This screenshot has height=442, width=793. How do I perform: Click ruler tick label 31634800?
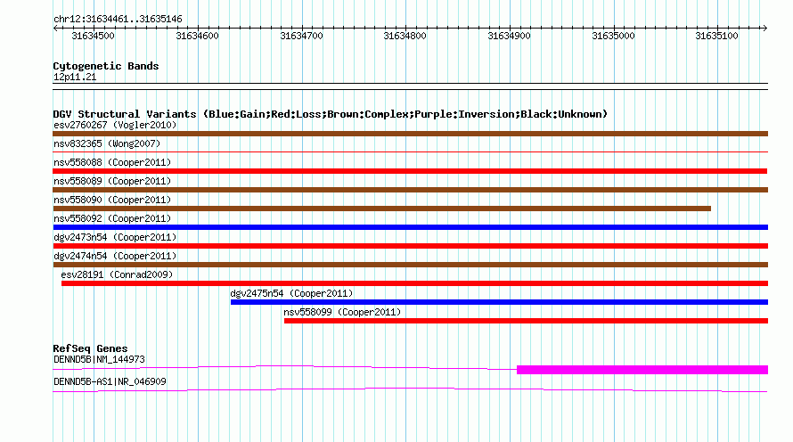tap(405, 36)
